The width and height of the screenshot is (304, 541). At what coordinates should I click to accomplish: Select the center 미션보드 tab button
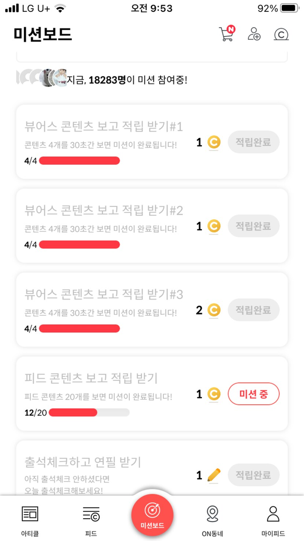click(152, 515)
